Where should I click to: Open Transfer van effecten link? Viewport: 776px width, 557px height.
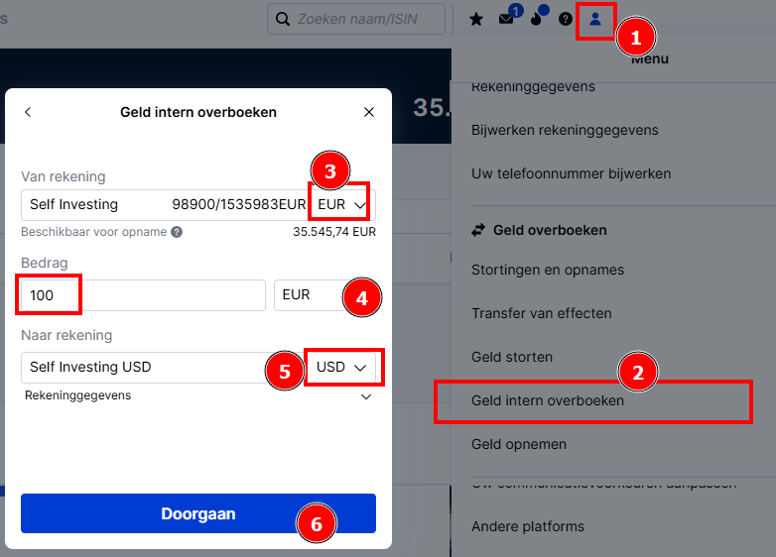point(542,313)
